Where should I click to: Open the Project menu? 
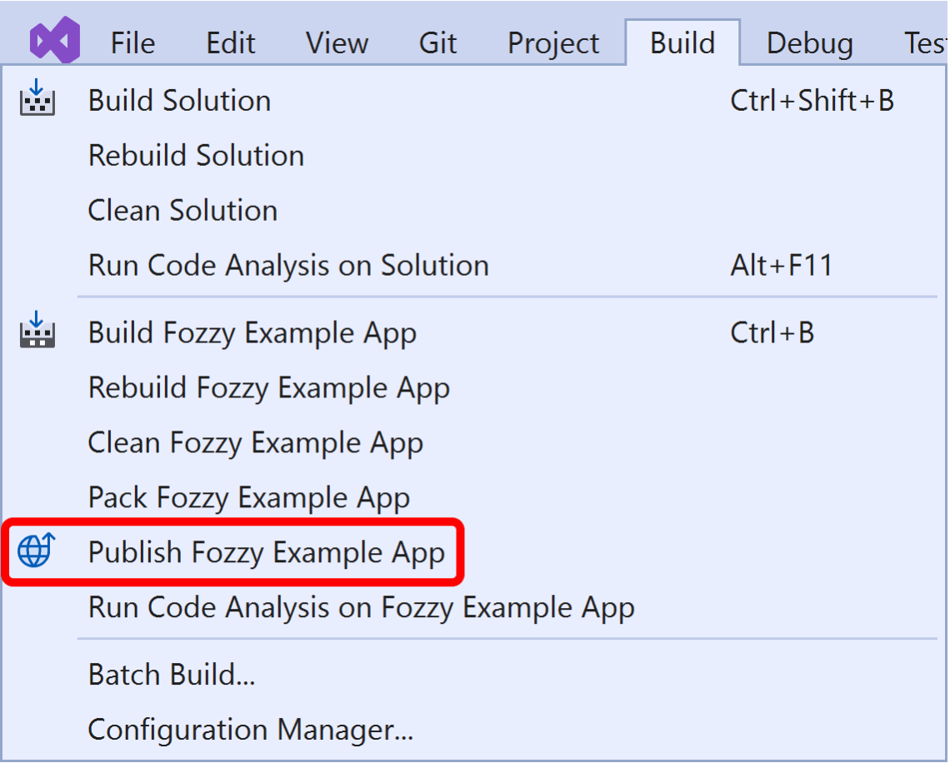coord(553,43)
